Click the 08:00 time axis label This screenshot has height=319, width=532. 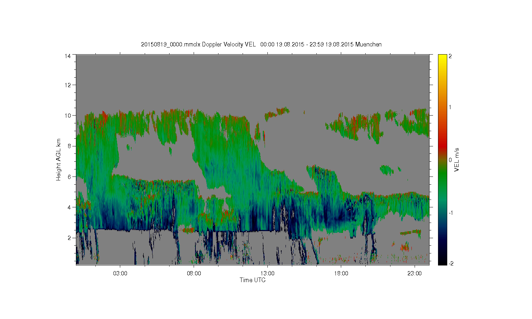point(194,274)
